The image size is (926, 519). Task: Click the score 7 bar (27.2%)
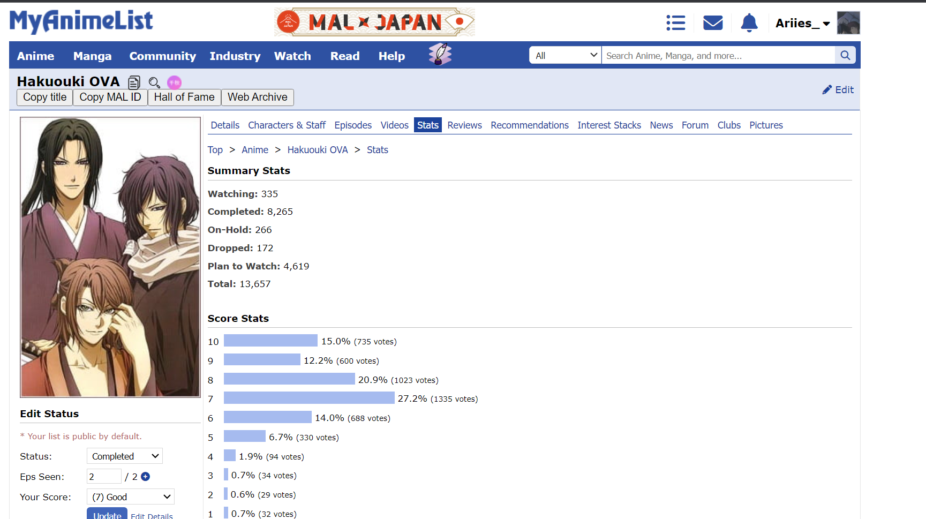309,398
